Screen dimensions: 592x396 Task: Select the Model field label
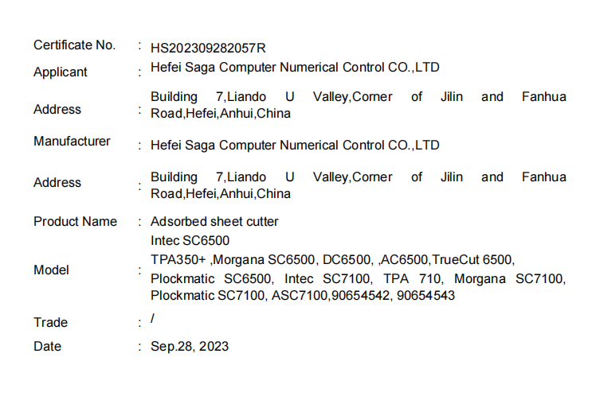pos(51,270)
